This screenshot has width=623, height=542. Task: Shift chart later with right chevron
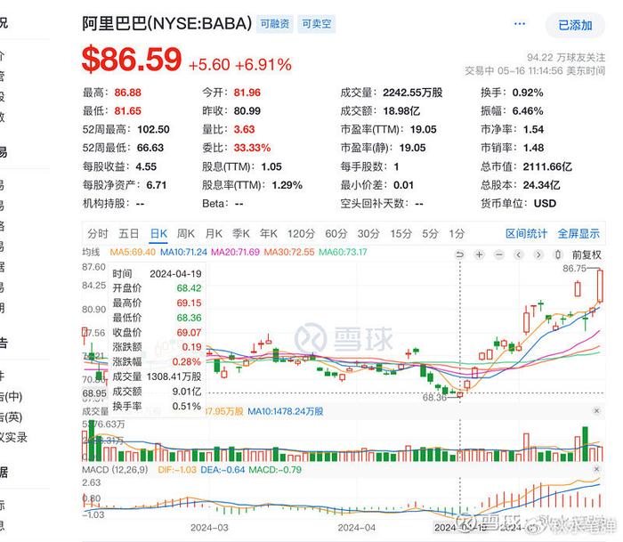(538, 255)
